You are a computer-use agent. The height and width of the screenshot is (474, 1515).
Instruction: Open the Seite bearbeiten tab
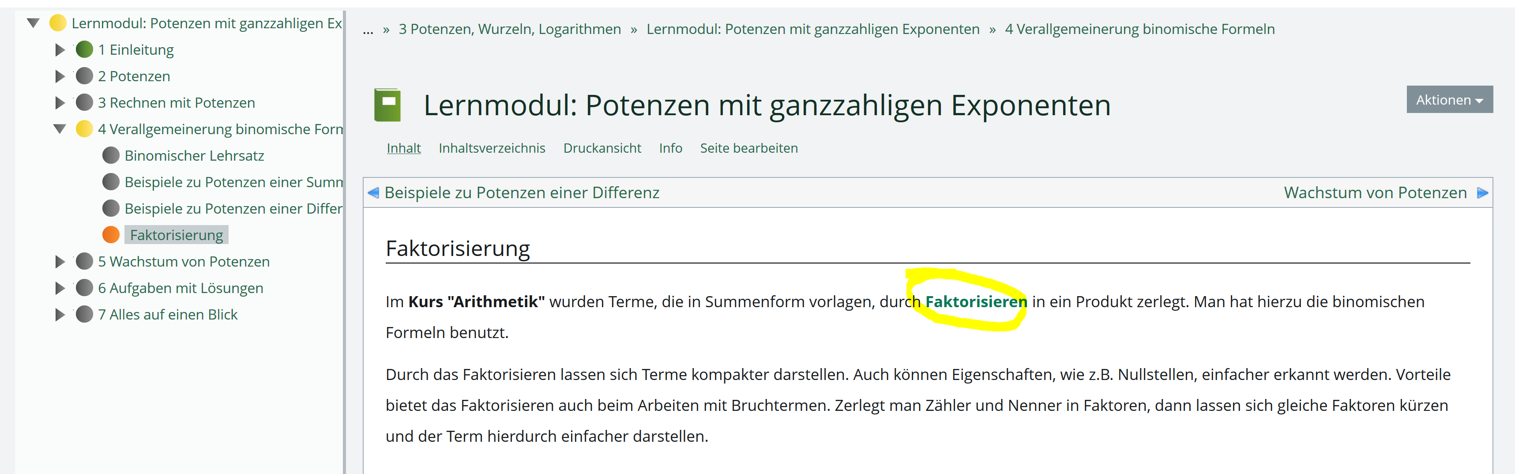[x=748, y=148]
